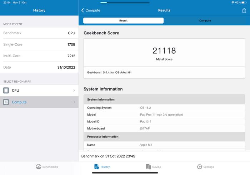Tap the Processor Information section header
This screenshot has width=250, height=175.
(x=164, y=137)
